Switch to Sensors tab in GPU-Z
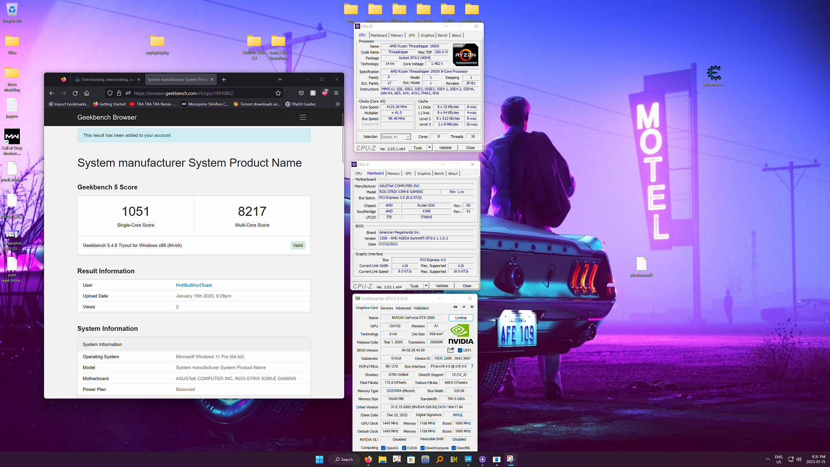The height and width of the screenshot is (467, 830). click(386, 308)
